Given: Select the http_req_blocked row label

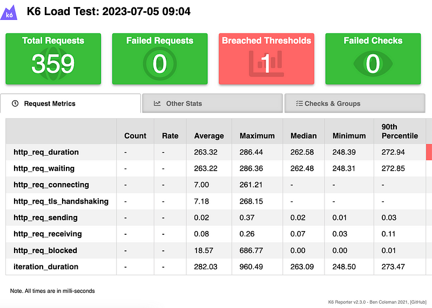Looking at the screenshot, I should pos(45,250).
